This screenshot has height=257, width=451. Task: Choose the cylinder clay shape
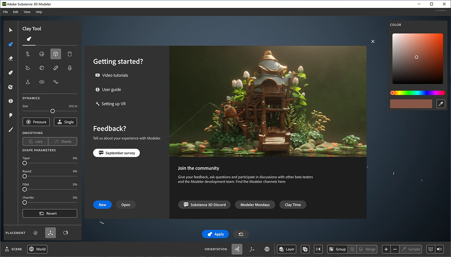point(69,54)
